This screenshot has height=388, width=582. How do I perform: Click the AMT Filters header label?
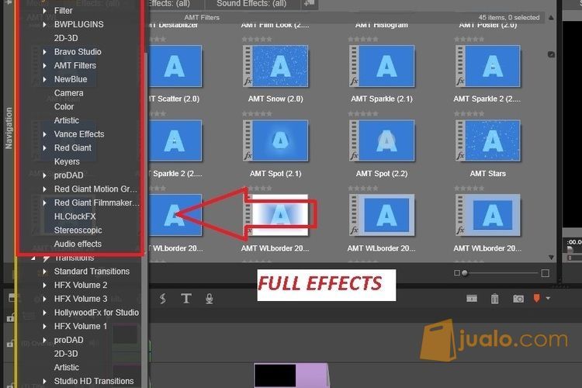[202, 17]
